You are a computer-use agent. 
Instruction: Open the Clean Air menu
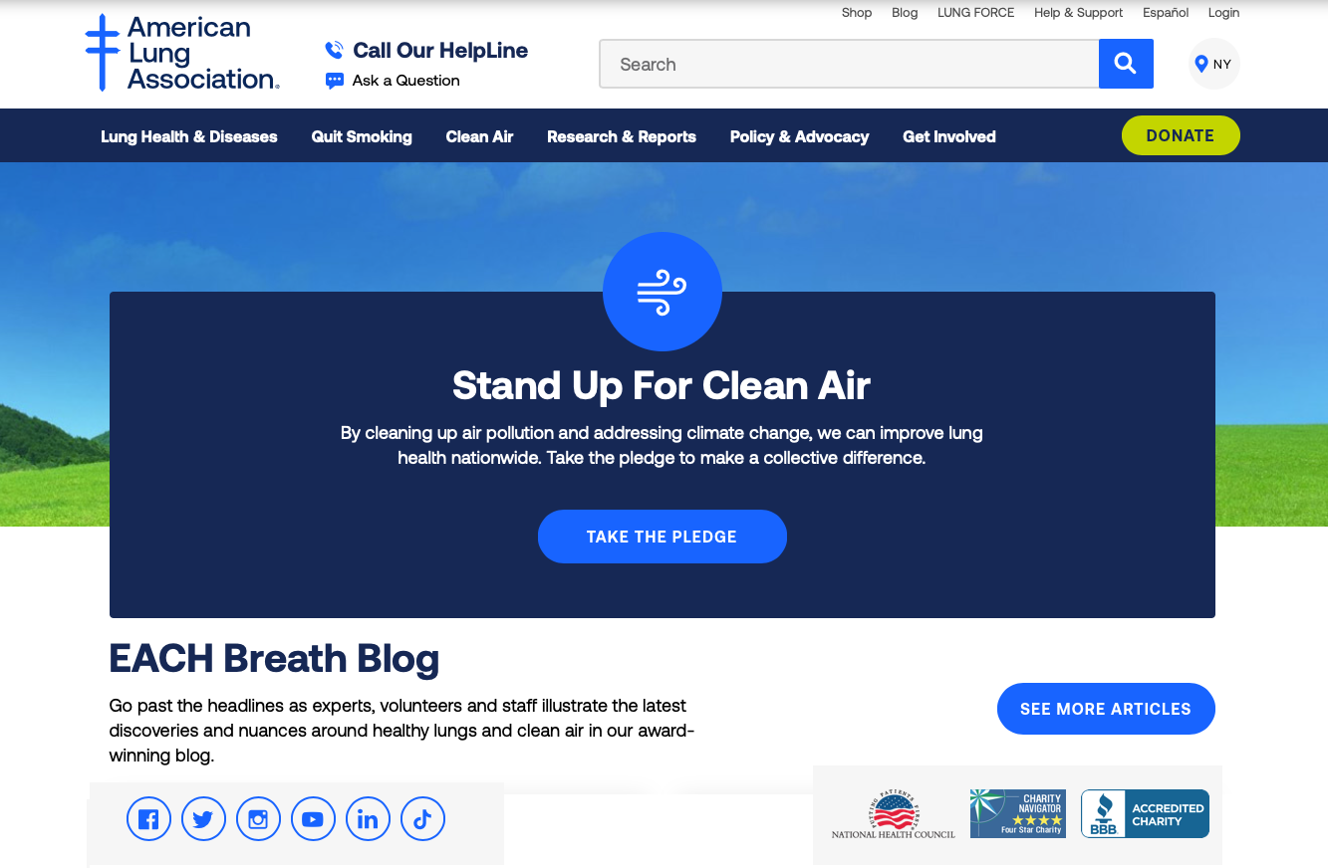point(479,136)
